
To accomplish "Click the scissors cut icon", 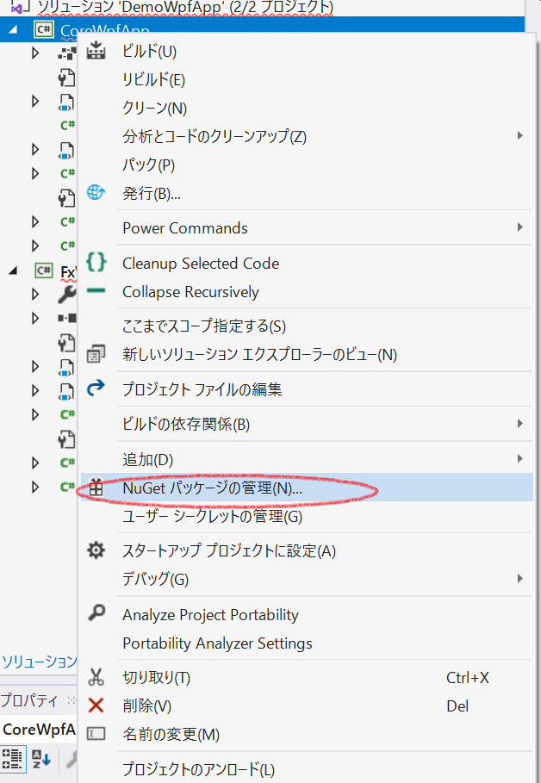I will (x=96, y=677).
